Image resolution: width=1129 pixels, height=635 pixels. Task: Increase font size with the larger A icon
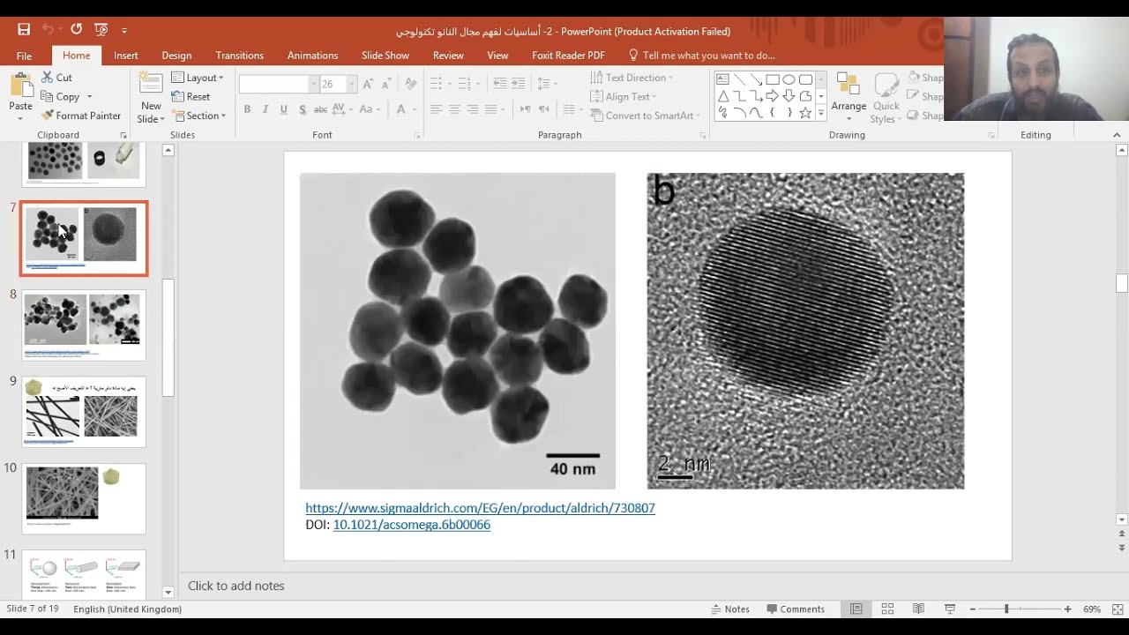click(369, 84)
